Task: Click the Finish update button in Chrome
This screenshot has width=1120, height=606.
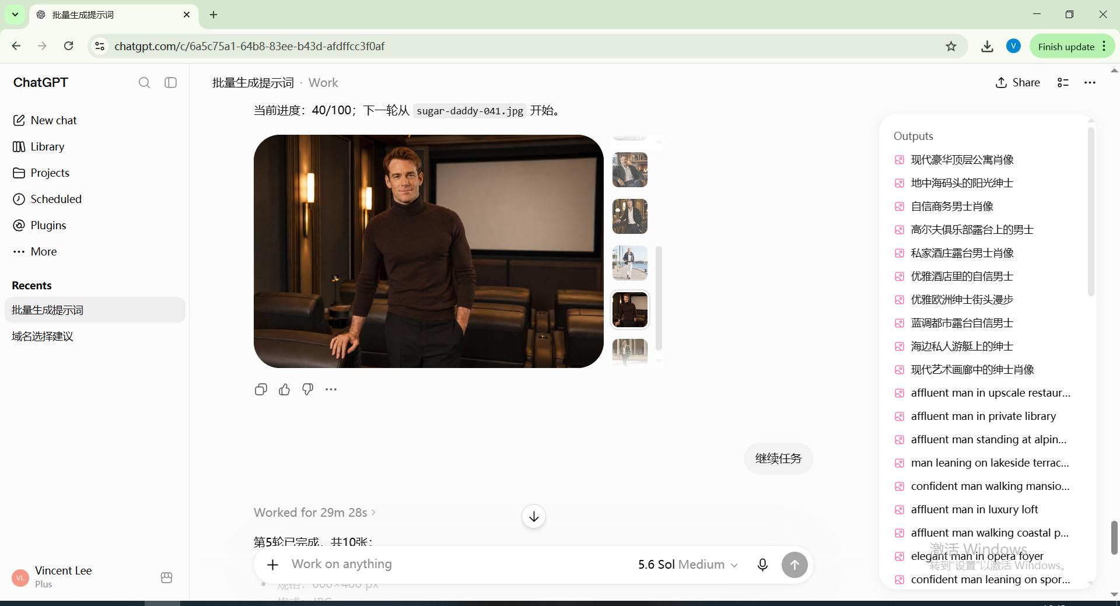Action: [1072, 47]
